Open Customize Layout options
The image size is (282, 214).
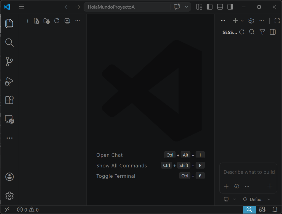(x=199, y=7)
